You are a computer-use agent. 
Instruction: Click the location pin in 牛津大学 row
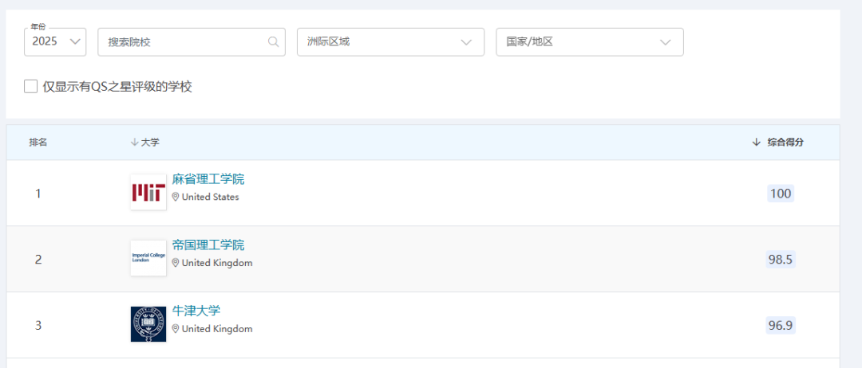[x=176, y=328]
